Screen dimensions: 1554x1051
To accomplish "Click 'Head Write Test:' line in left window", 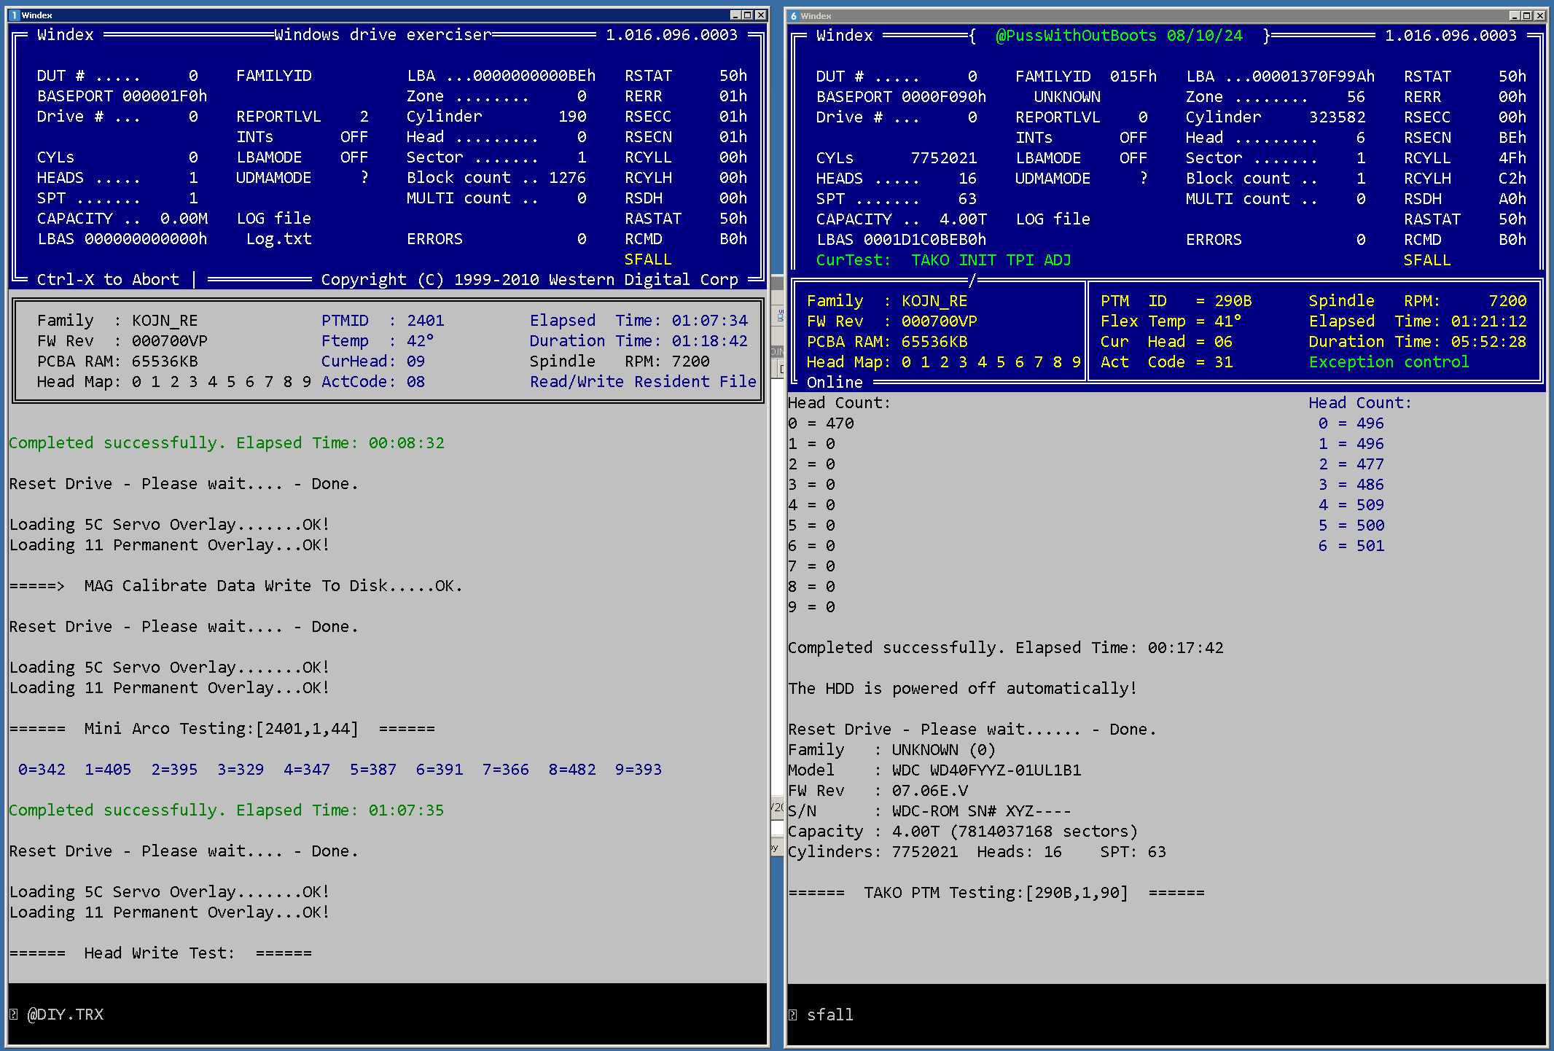I will (160, 953).
